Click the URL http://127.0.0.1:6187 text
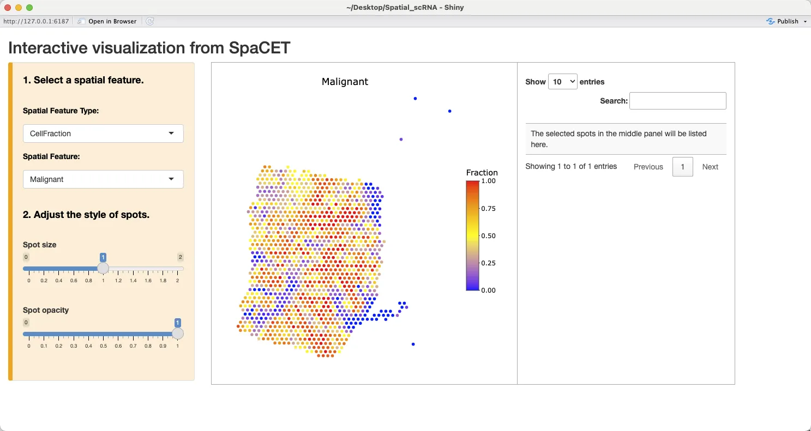The height and width of the screenshot is (431, 811). click(x=37, y=21)
